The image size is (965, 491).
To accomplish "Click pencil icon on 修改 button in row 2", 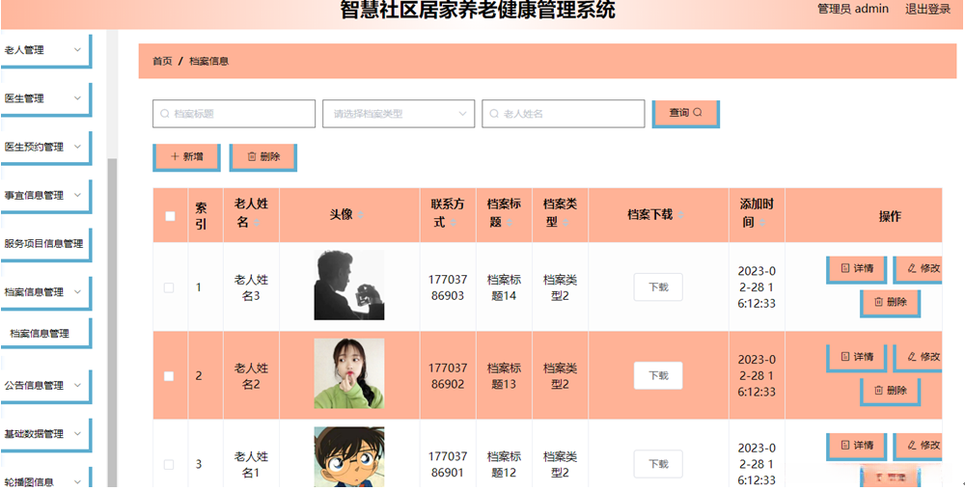I will click(x=912, y=356).
